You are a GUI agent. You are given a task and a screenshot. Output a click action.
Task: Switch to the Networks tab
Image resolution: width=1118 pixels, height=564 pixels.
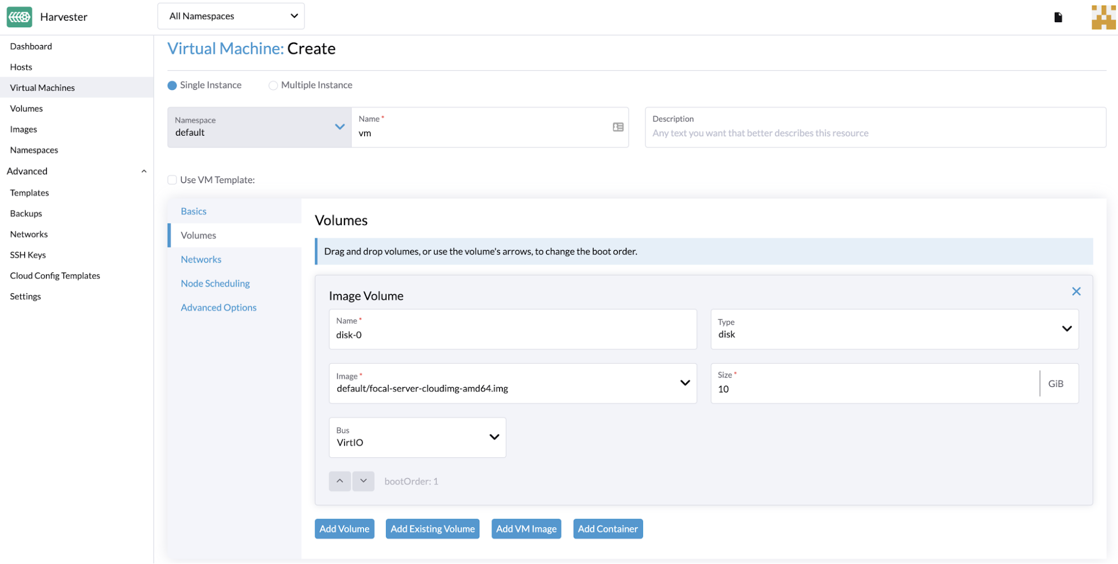tap(201, 260)
